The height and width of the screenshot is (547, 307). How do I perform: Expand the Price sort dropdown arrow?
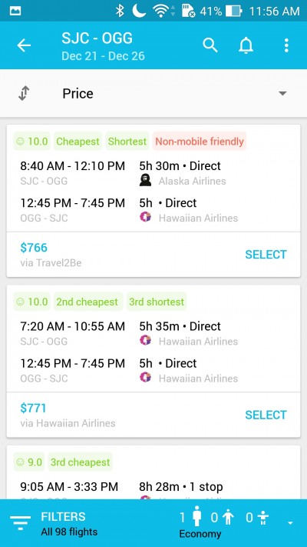pos(282,94)
